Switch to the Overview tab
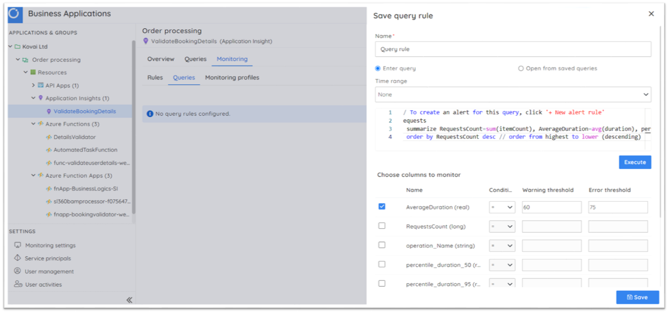 click(161, 59)
